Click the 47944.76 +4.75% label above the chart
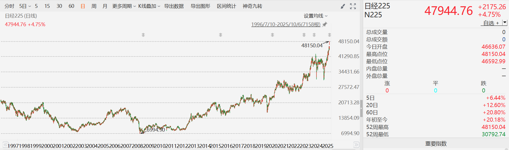This screenshot has height=150, width=509. coord(25,25)
